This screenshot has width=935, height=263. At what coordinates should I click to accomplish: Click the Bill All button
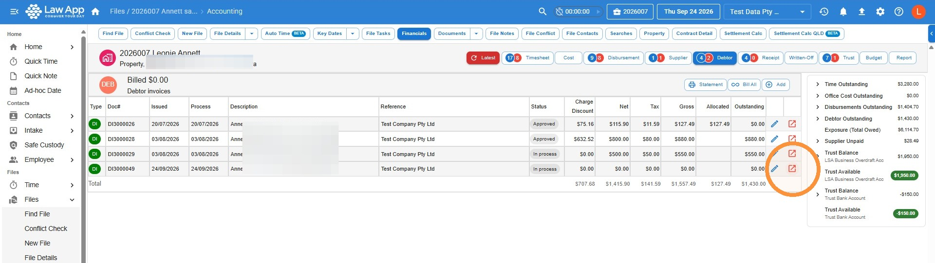pos(744,85)
